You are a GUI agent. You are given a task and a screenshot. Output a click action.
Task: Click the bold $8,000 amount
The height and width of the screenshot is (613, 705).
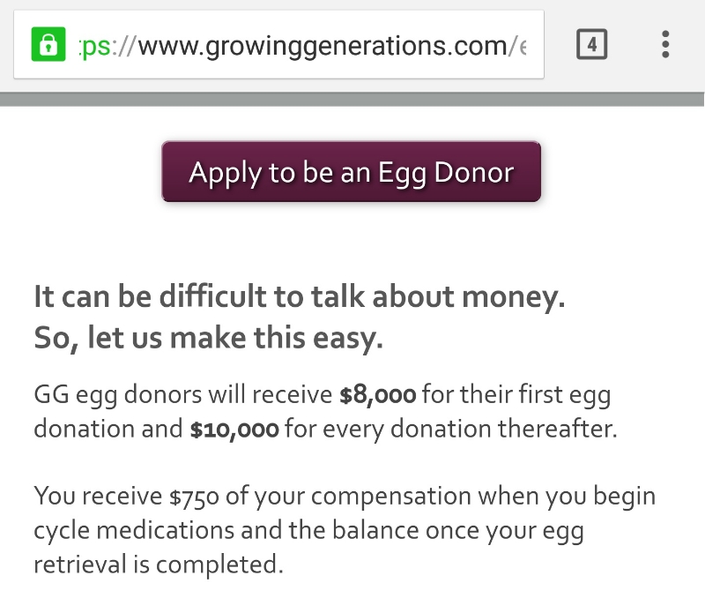pos(378,395)
